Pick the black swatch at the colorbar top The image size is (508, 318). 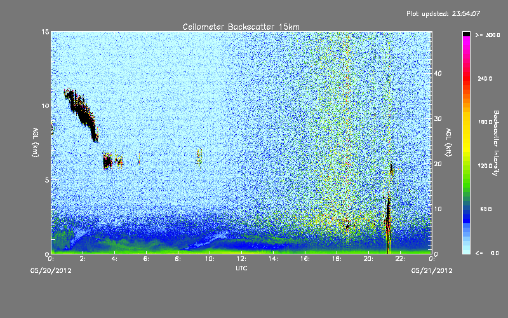click(466, 34)
